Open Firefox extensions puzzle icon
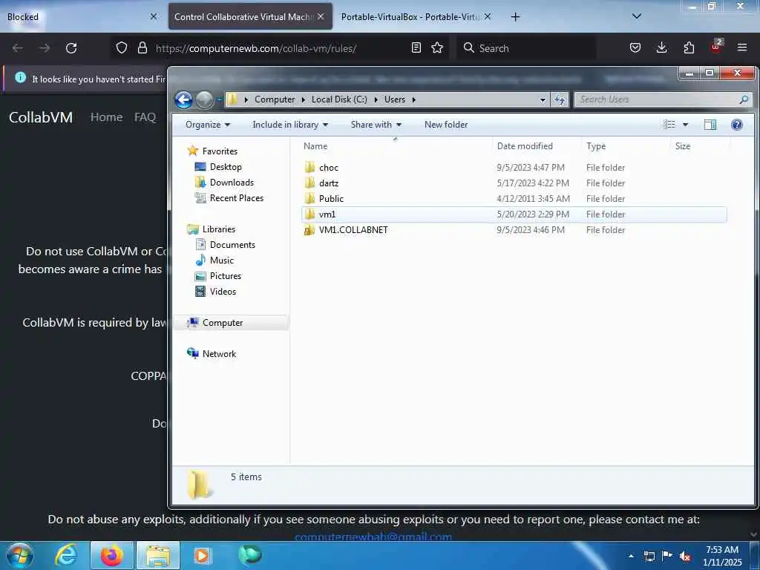The width and height of the screenshot is (760, 570). pos(689,47)
